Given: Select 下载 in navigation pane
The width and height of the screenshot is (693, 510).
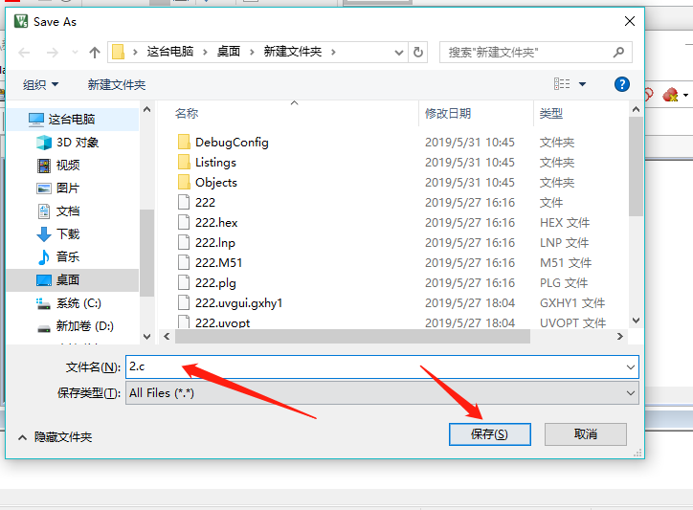Looking at the screenshot, I should (x=73, y=234).
